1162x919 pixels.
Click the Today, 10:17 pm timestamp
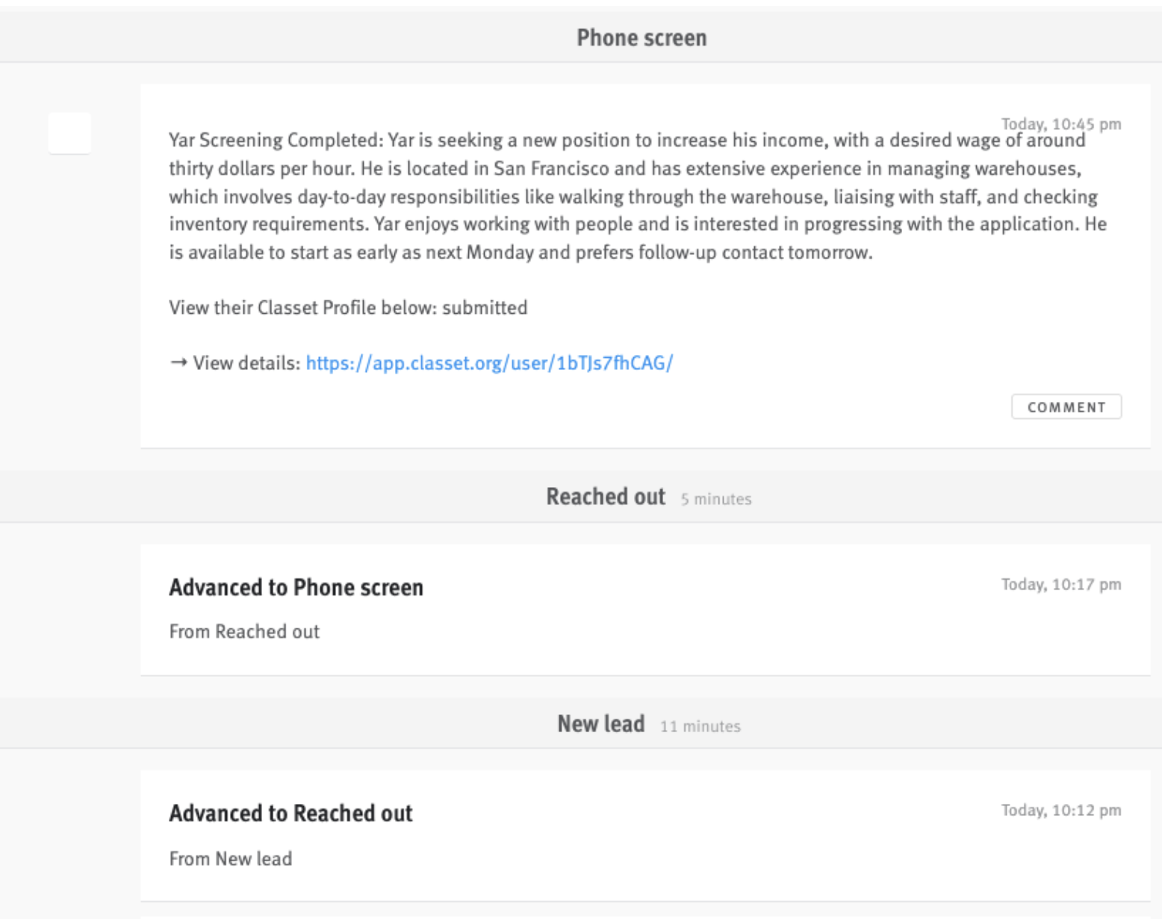(x=1060, y=584)
